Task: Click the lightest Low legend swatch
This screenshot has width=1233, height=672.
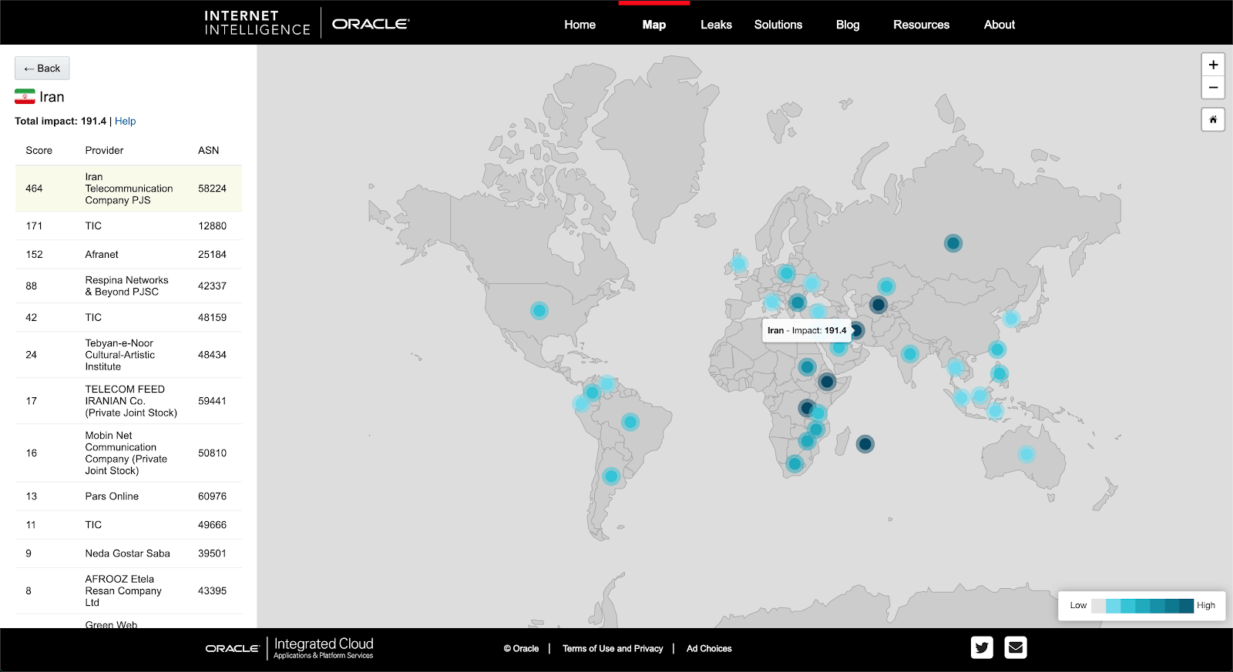Action: tap(1098, 606)
